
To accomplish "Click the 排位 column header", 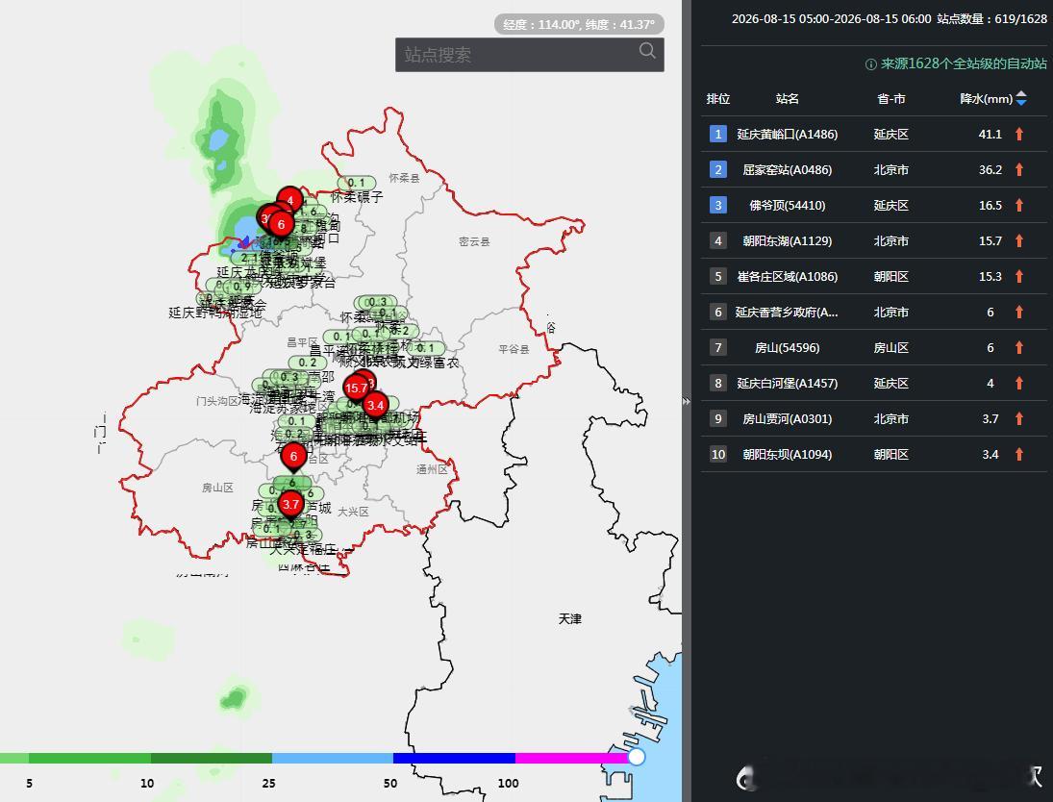I will [718, 99].
